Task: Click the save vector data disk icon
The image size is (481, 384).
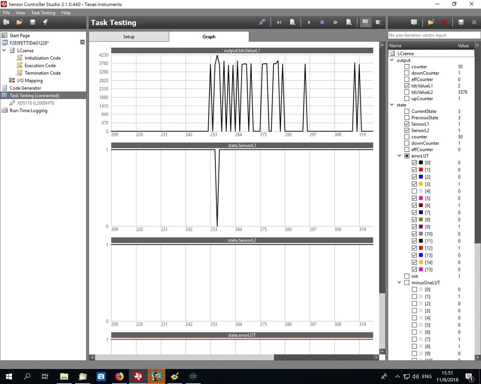Action: (461, 22)
